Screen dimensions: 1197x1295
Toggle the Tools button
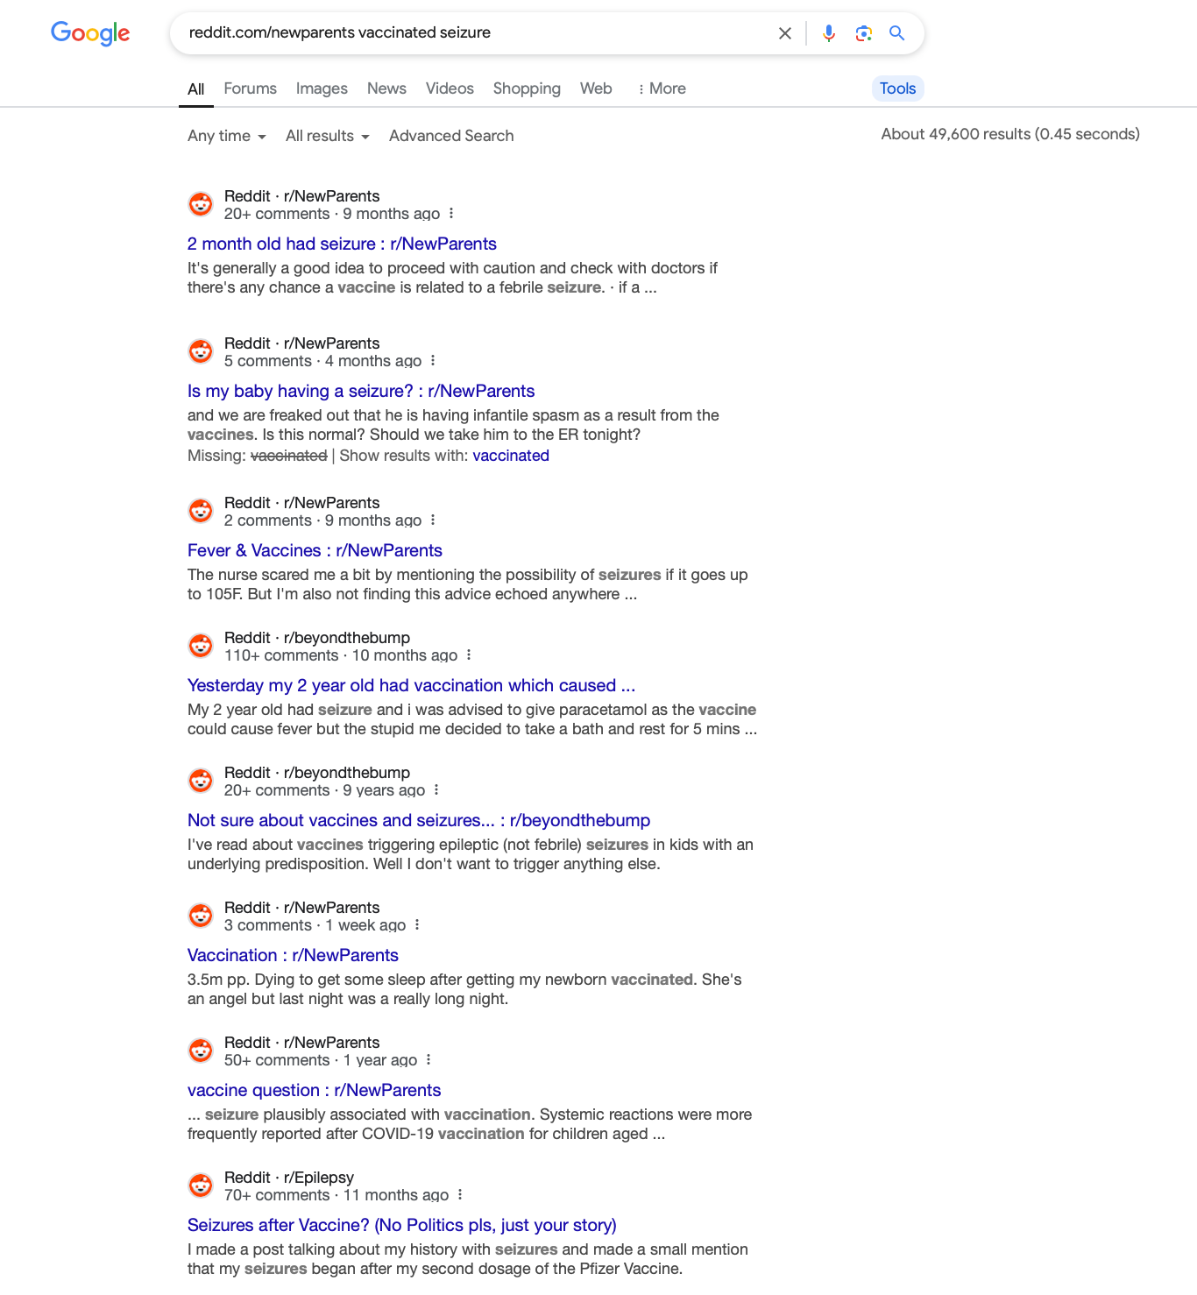[898, 88]
